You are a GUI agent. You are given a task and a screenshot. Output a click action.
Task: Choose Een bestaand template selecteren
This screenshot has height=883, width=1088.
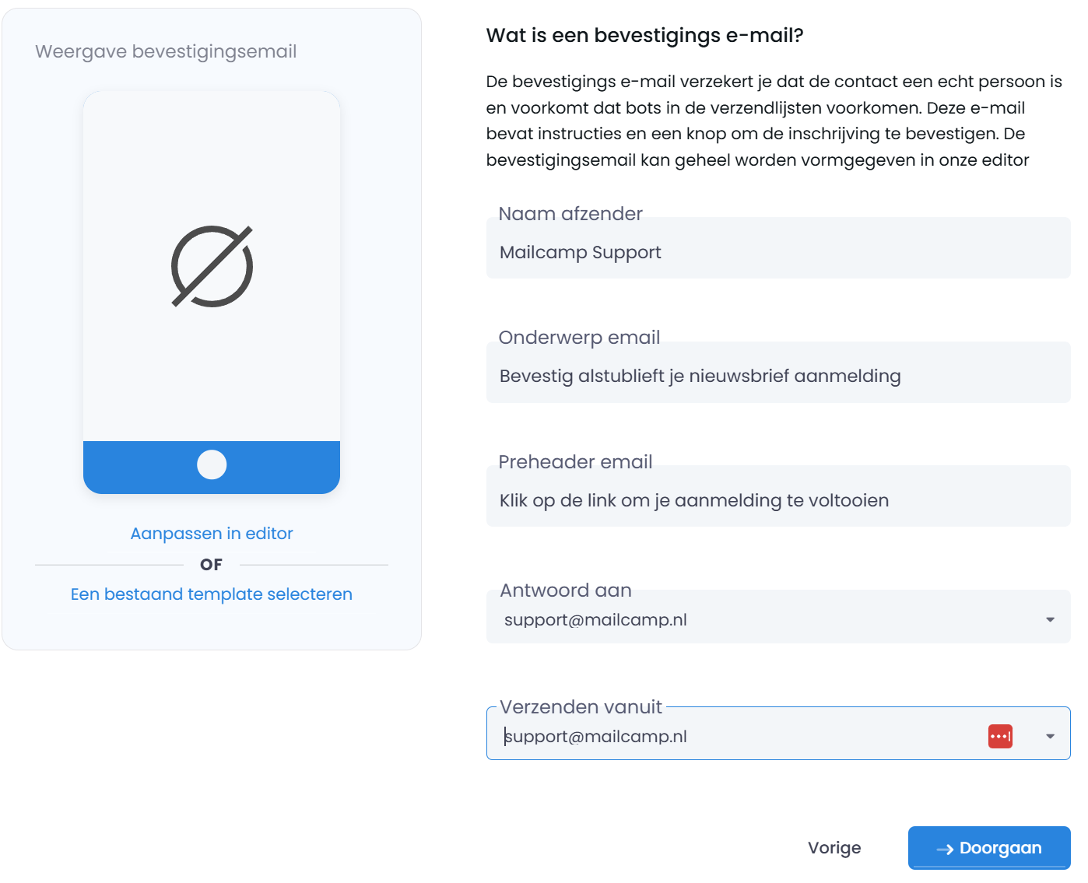point(212,594)
